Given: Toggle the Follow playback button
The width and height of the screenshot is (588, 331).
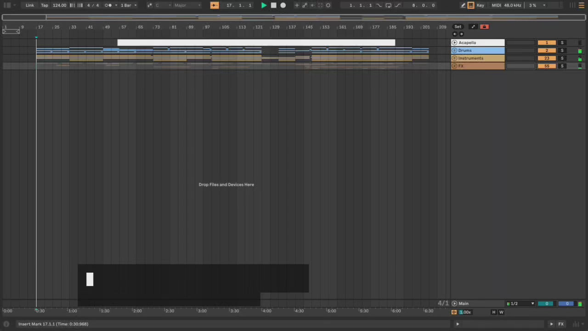Looking at the screenshot, I should pyautogui.click(x=215, y=6).
